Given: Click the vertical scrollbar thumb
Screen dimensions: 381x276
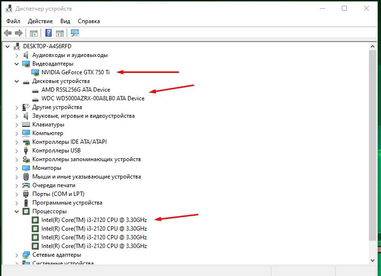Looking at the screenshot, I should (x=372, y=145).
